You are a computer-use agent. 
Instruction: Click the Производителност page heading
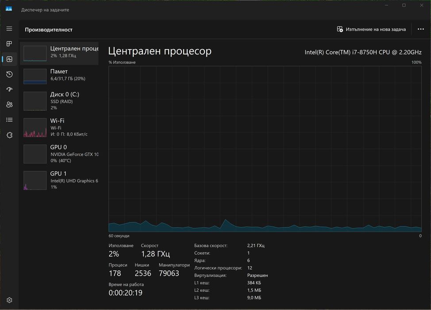[49, 29]
